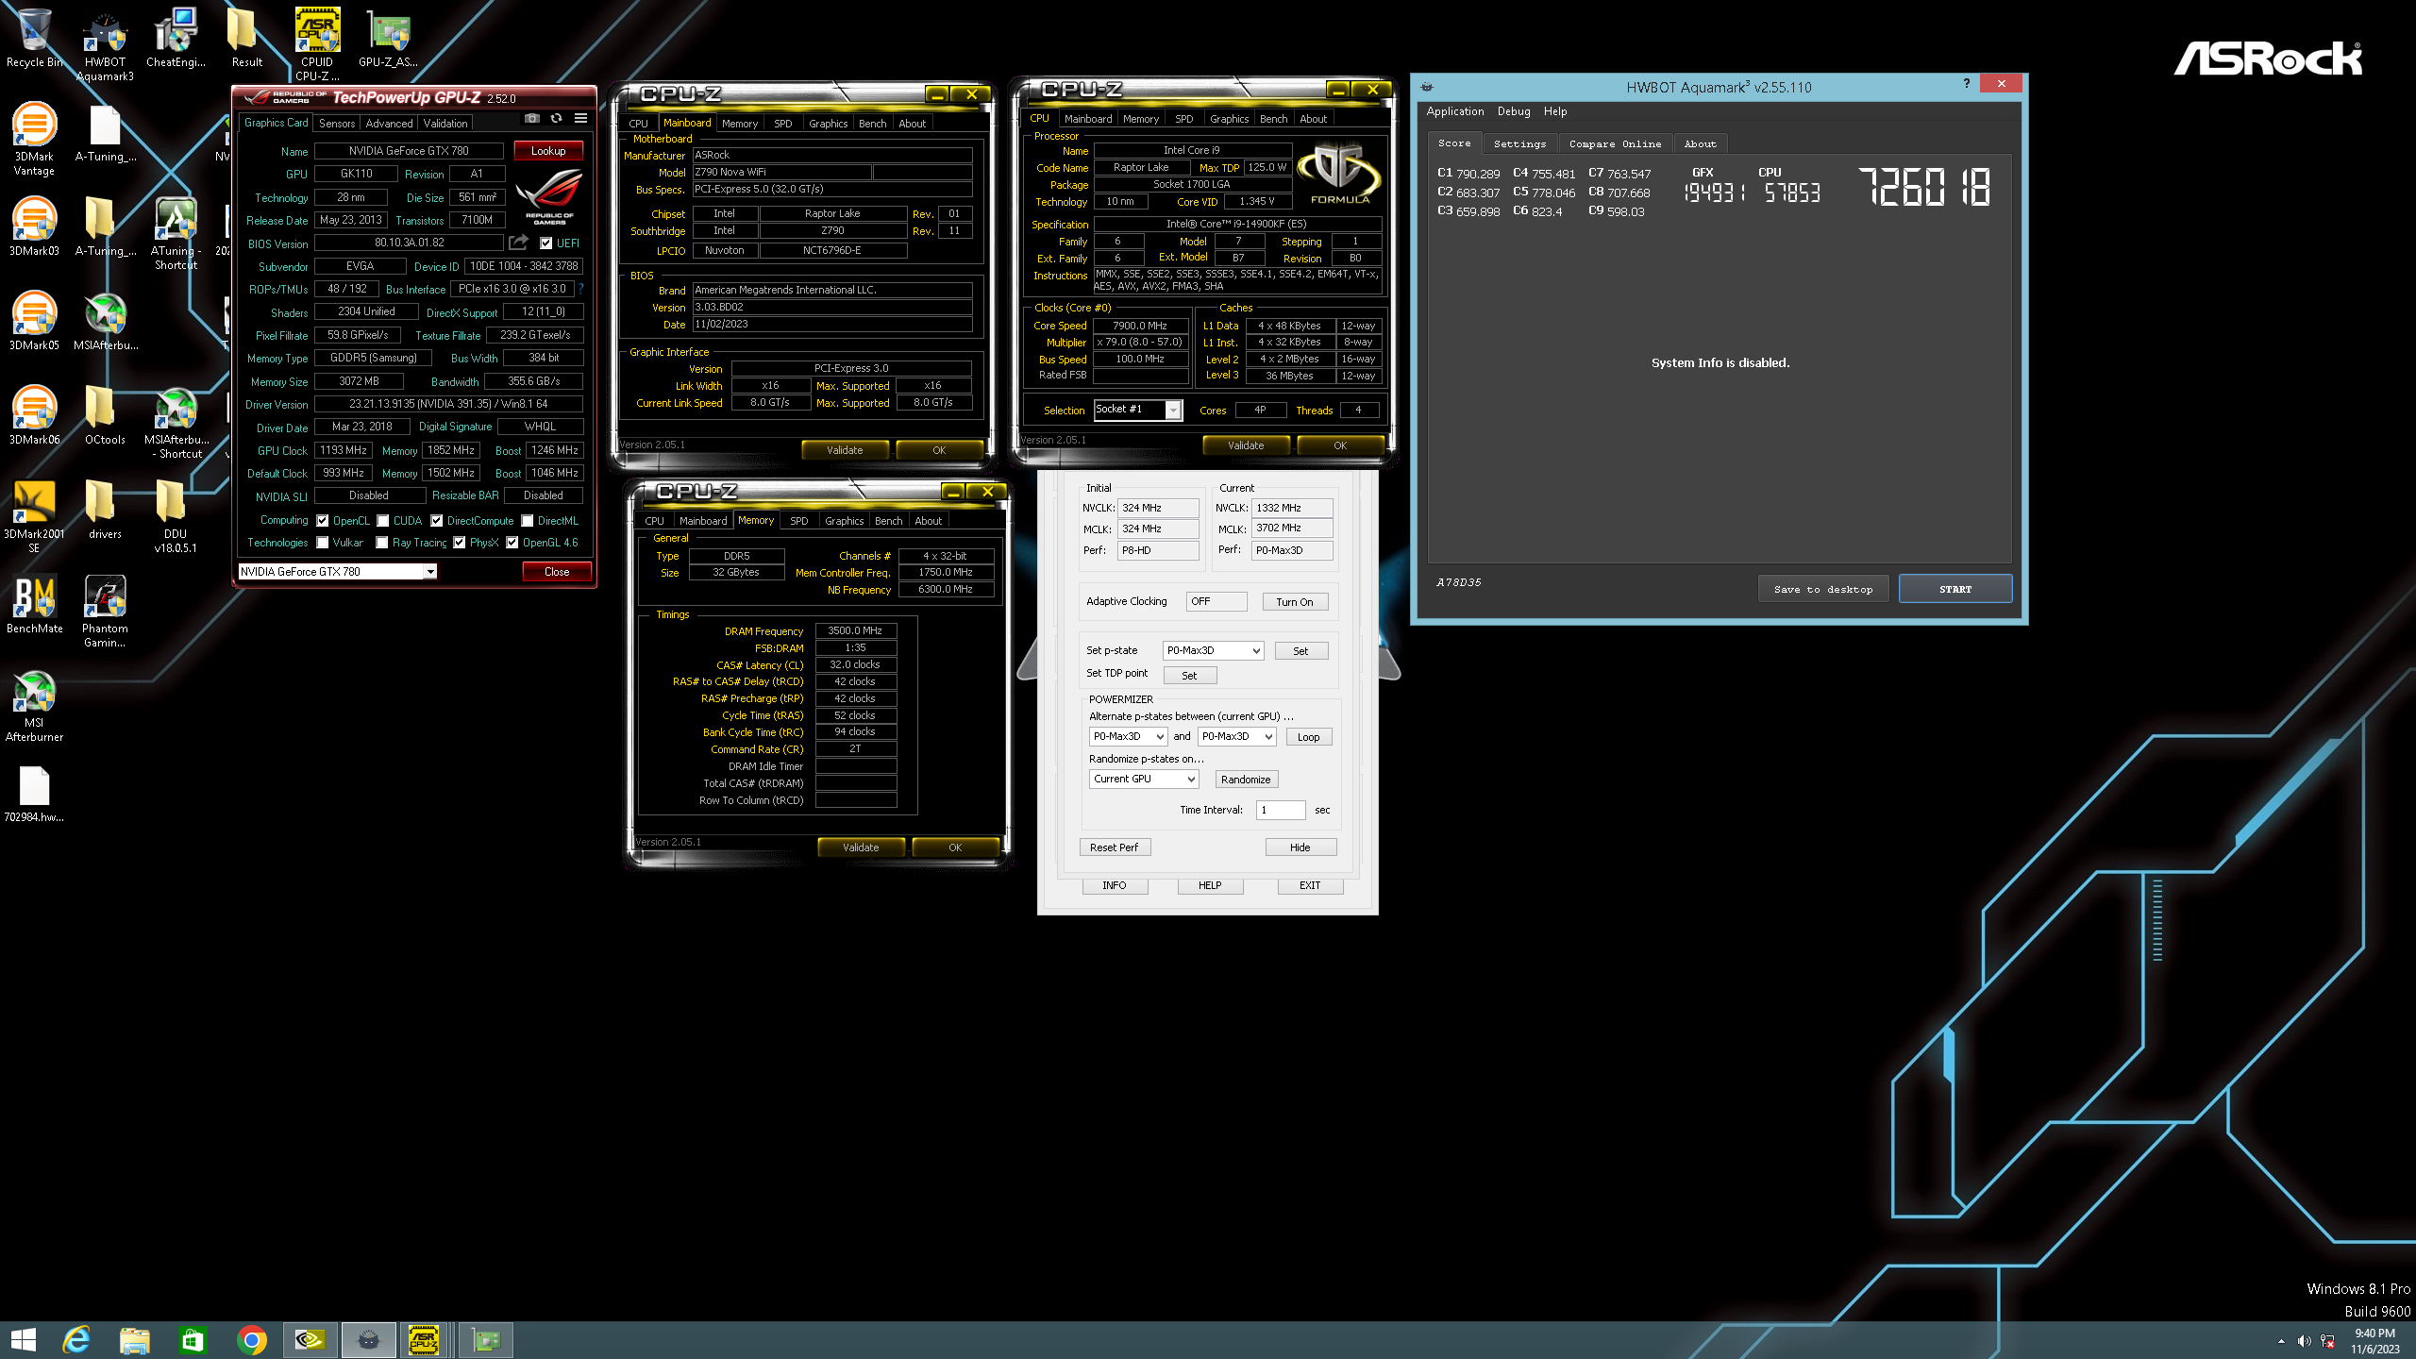
Task: Launch the Phantom Gaming desktop icon
Action: tap(105, 611)
